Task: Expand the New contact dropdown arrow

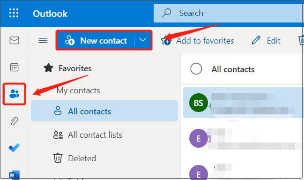Action: pos(143,40)
